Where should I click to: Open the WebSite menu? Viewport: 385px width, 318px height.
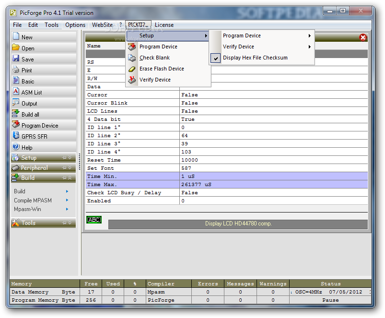tap(102, 25)
